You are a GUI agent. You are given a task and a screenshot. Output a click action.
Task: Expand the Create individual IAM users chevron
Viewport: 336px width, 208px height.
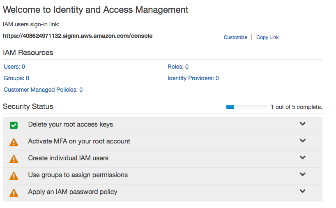tap(303, 157)
